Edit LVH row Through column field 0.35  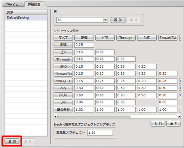tap(126, 102)
